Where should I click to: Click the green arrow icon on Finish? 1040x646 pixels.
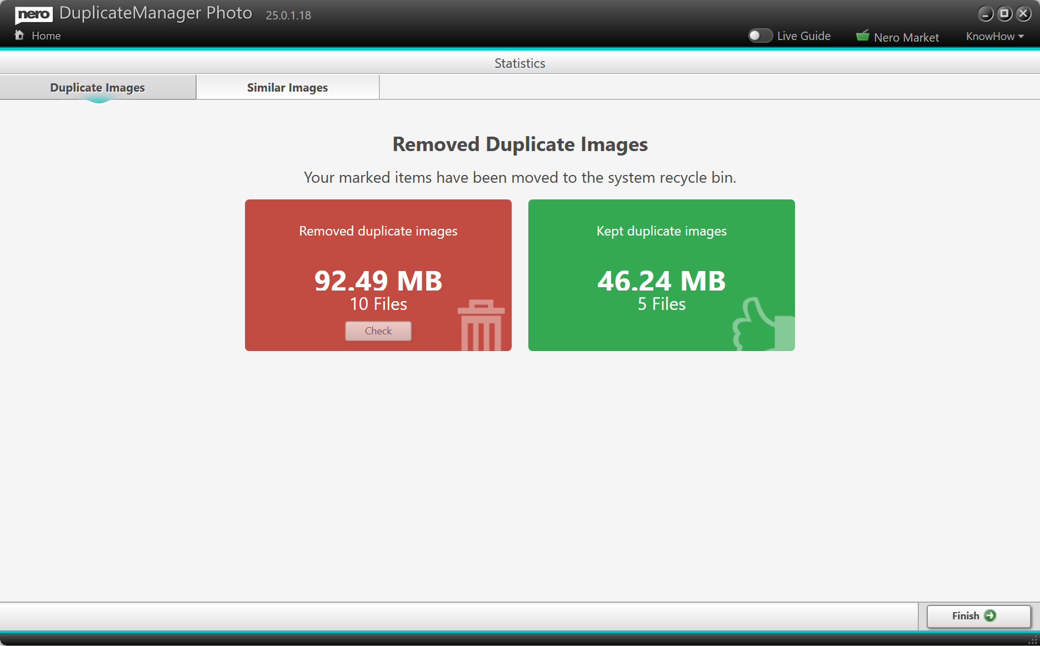coord(990,615)
